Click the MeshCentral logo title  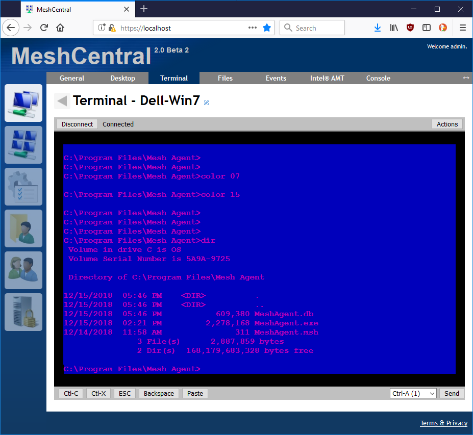(x=81, y=56)
